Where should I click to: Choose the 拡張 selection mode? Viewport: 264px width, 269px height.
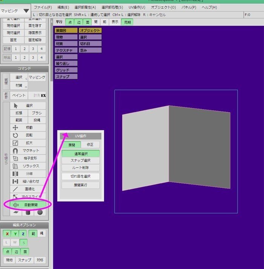tap(19, 113)
